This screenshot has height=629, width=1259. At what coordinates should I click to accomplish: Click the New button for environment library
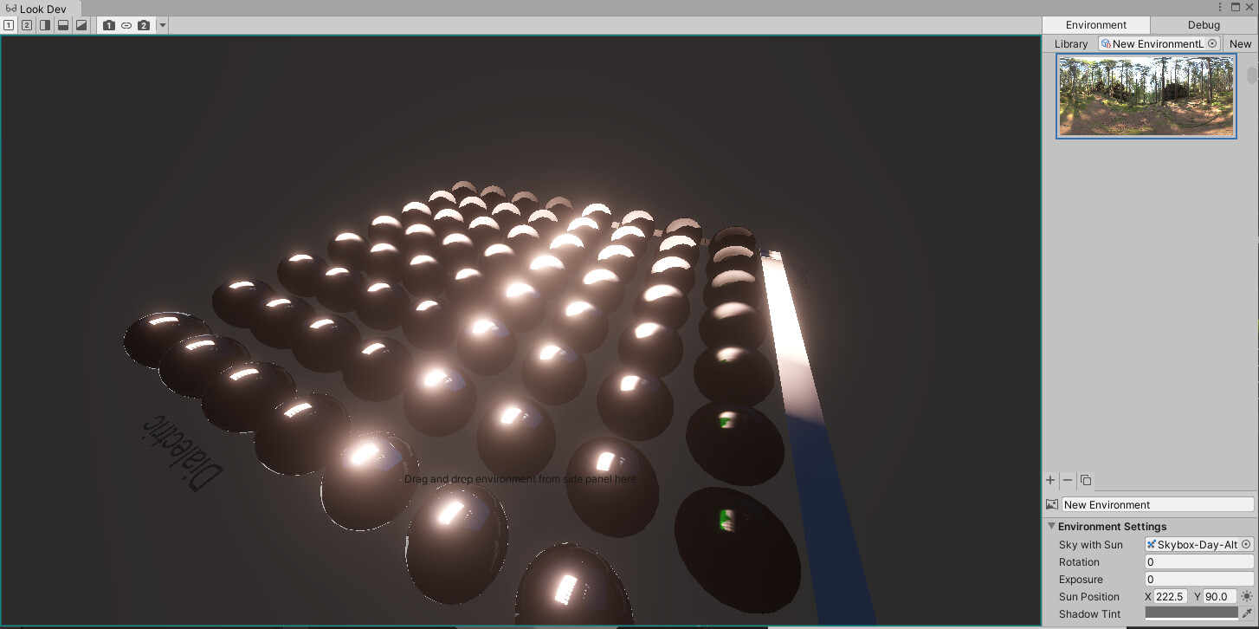click(1240, 43)
